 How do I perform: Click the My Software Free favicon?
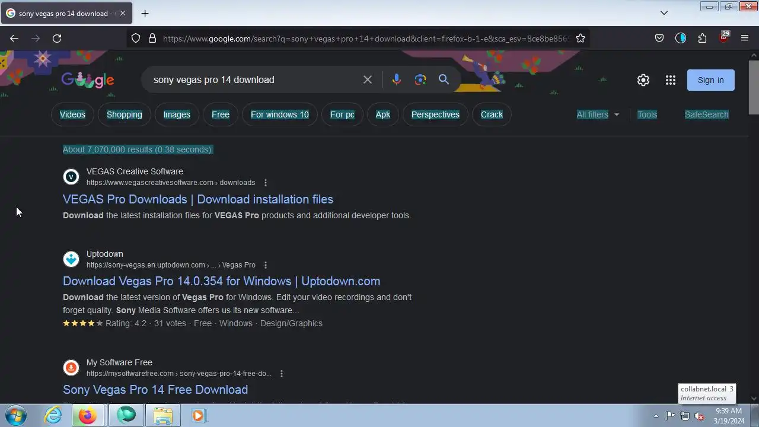coord(71,368)
